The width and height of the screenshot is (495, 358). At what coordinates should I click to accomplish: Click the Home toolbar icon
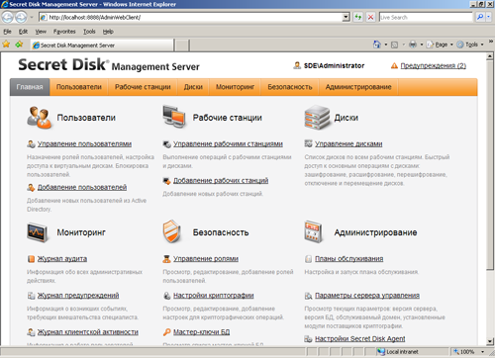[x=377, y=45]
